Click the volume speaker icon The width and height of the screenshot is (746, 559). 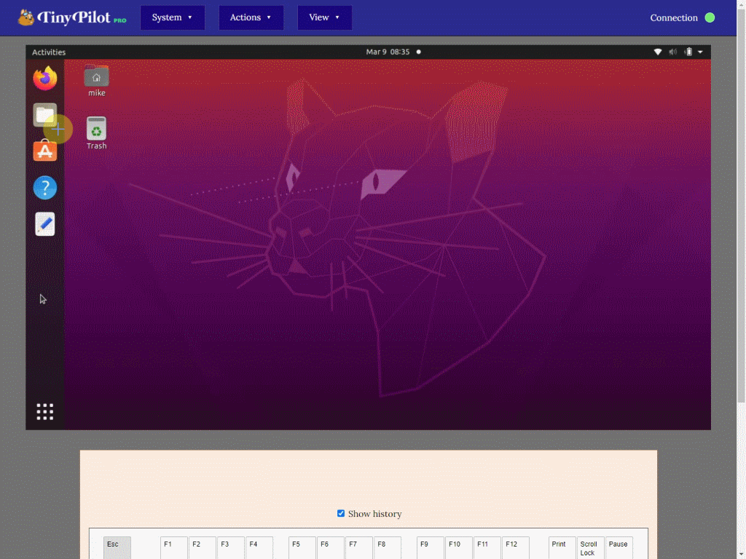click(x=672, y=52)
